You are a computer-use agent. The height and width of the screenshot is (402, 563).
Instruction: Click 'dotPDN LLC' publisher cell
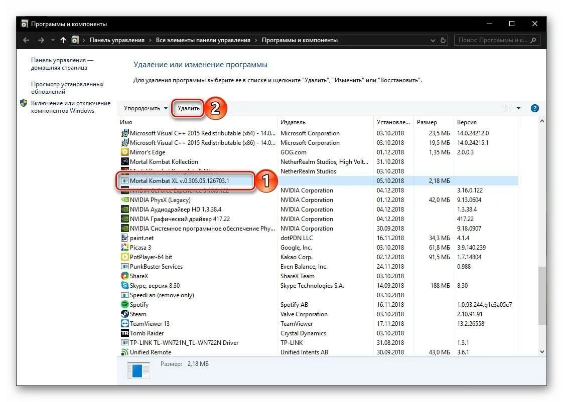(297, 238)
